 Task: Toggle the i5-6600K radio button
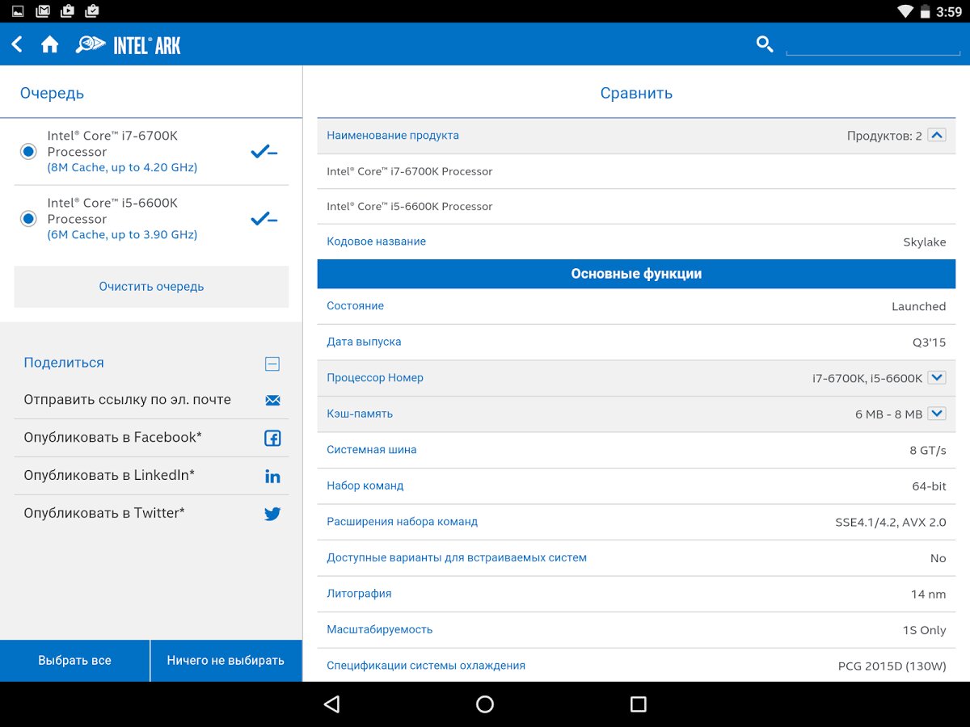click(28, 219)
